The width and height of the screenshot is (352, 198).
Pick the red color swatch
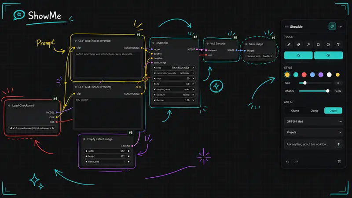tap(304, 75)
